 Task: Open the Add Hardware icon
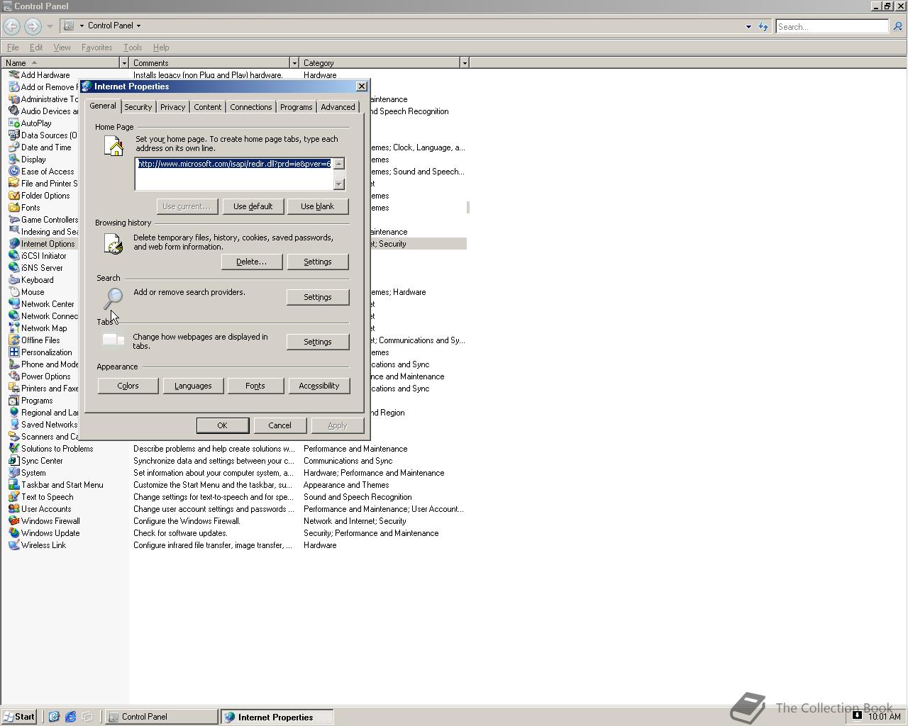click(x=13, y=75)
